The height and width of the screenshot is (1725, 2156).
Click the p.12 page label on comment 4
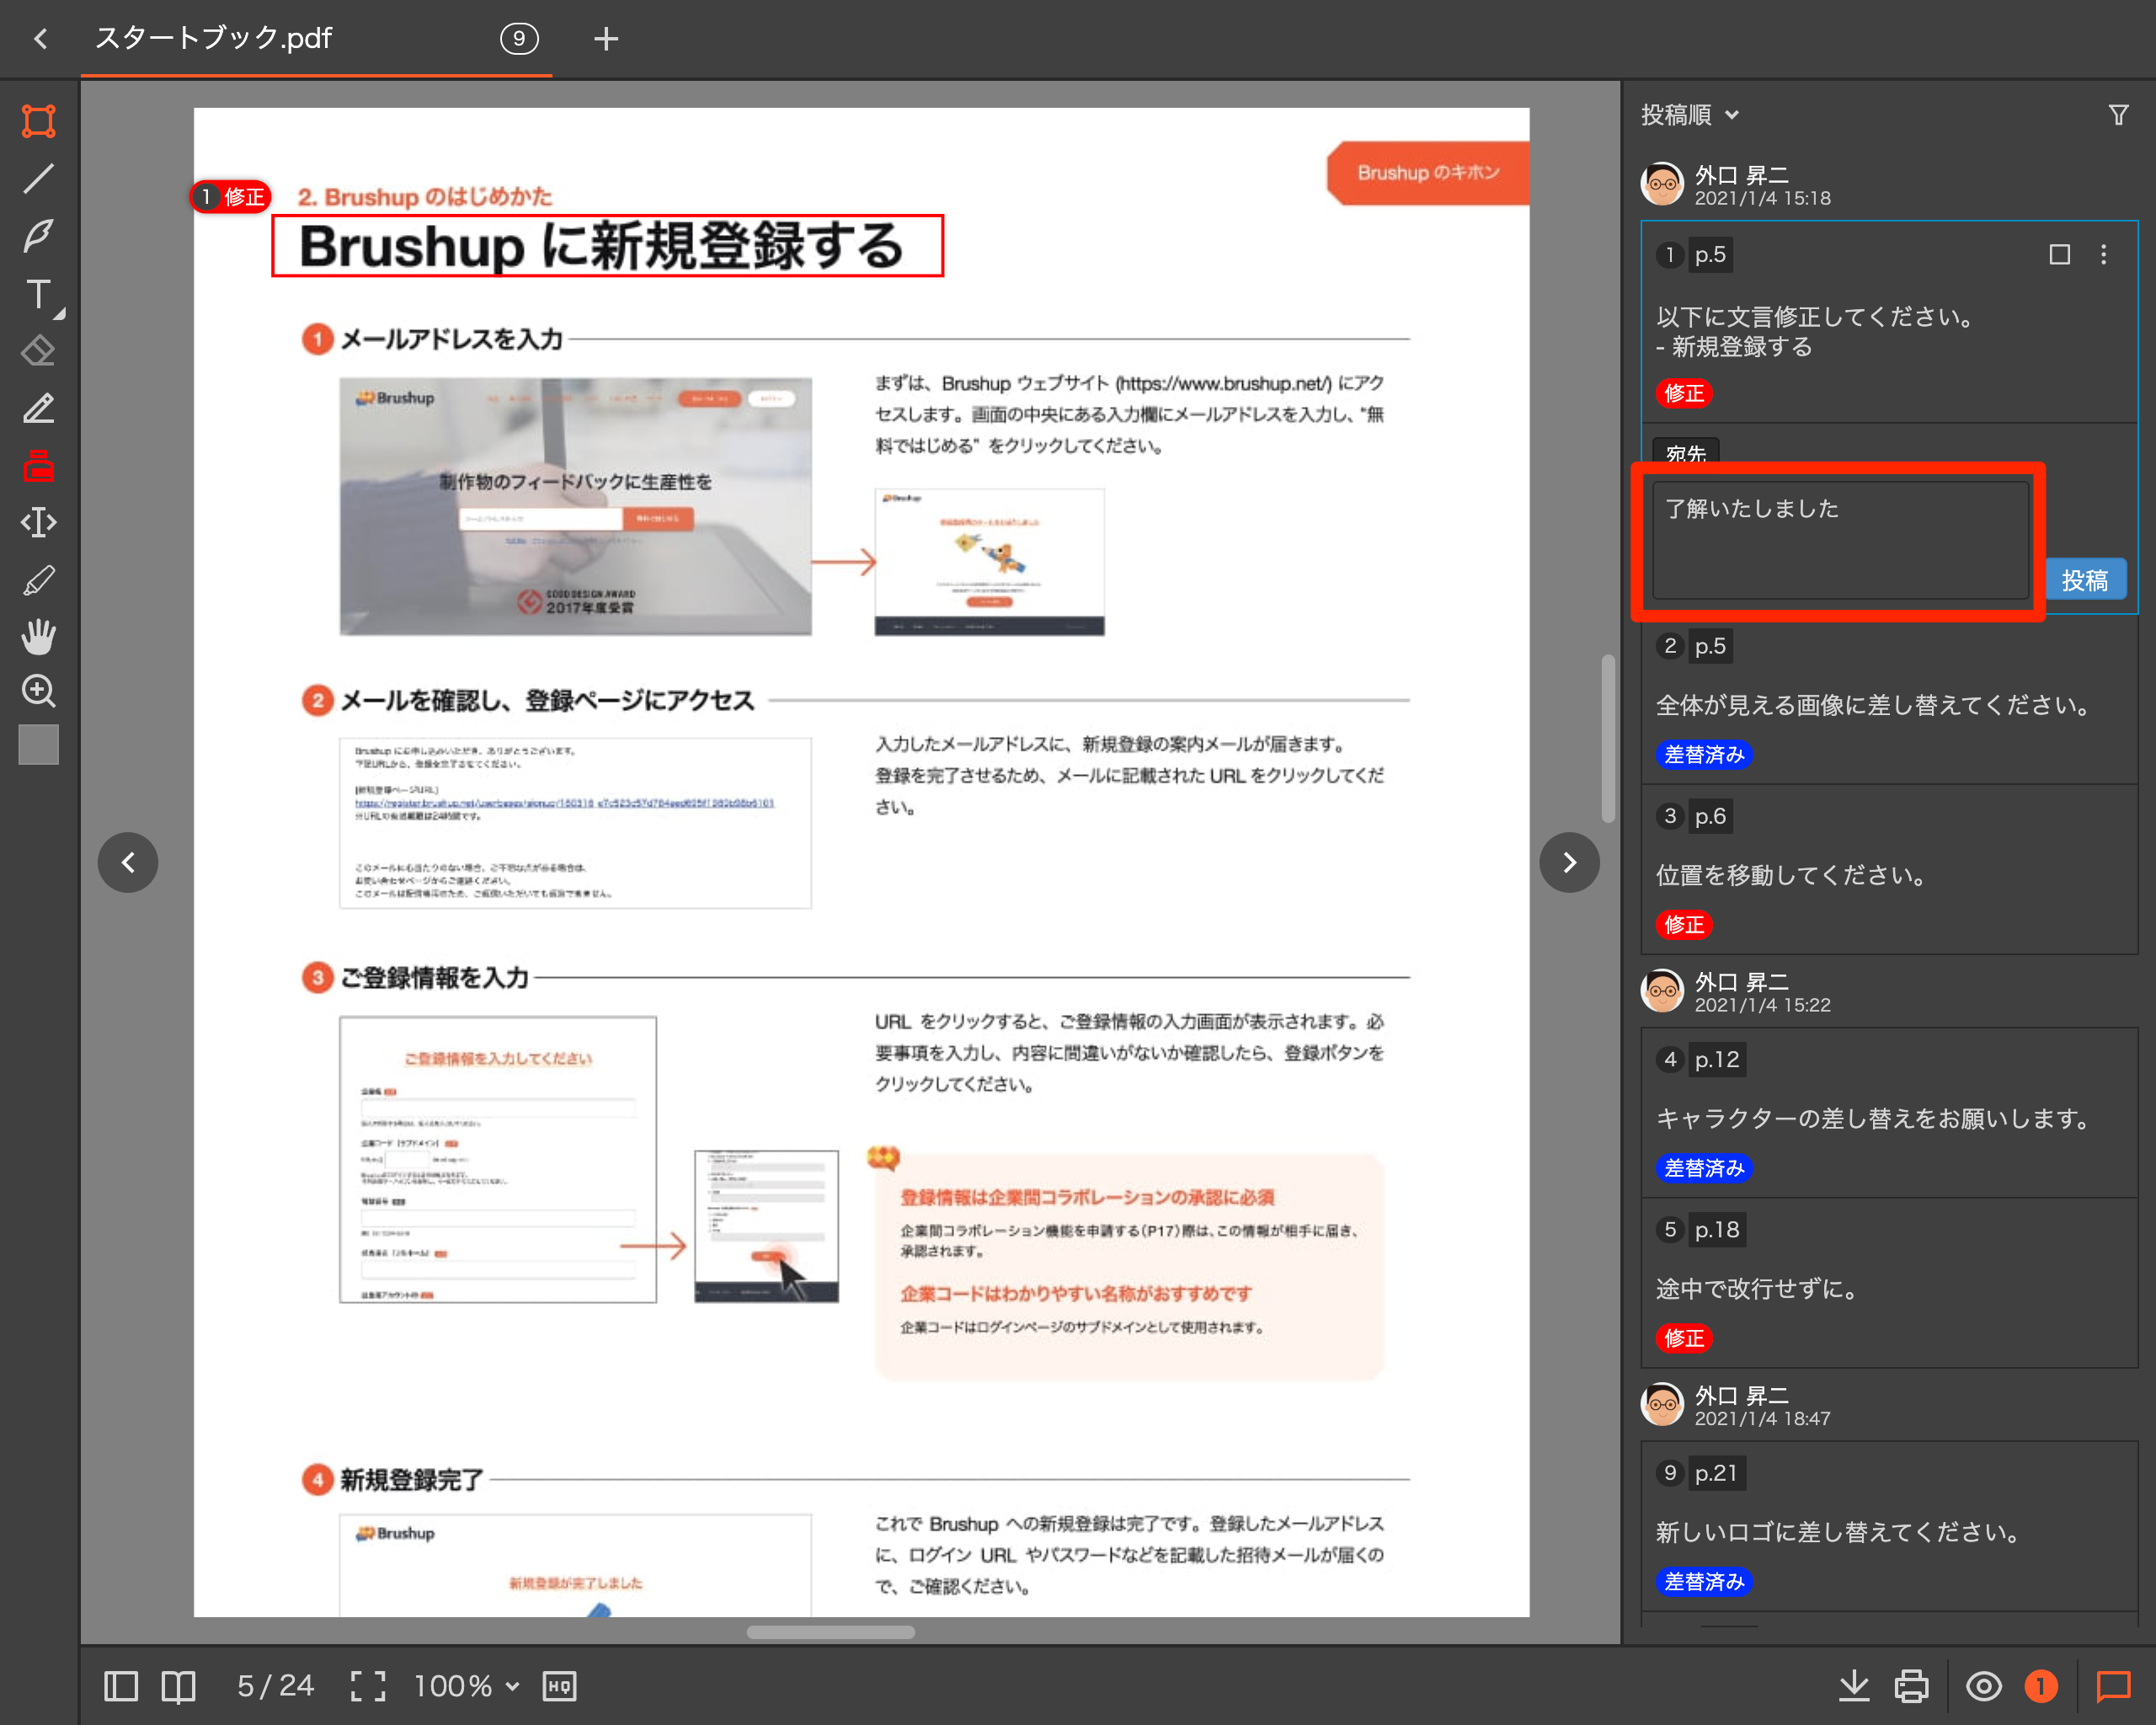(1717, 1059)
